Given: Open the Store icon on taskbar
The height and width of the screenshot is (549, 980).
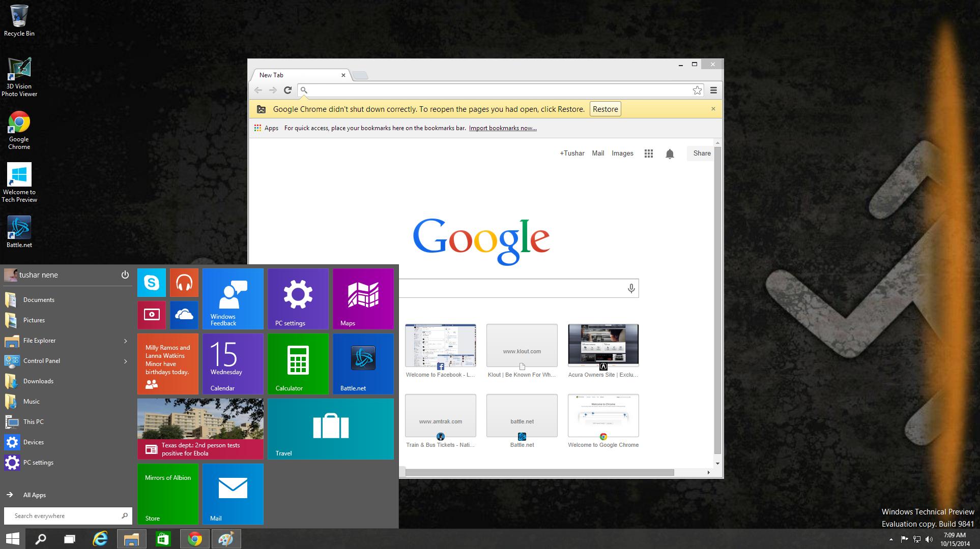Looking at the screenshot, I should 163,539.
